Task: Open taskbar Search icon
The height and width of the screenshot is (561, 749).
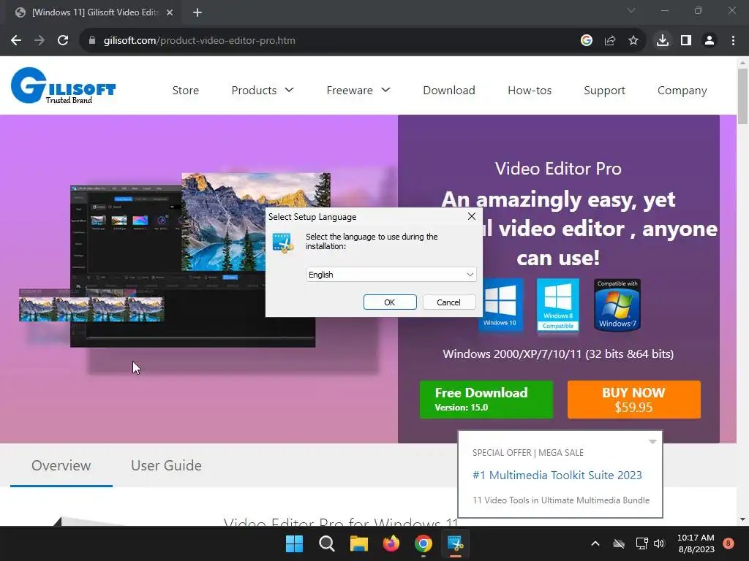Action: (x=327, y=543)
